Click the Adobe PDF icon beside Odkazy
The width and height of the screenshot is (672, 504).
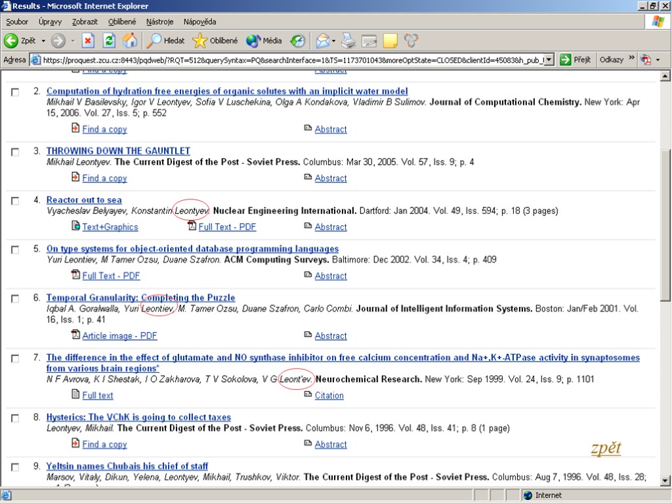(646, 60)
